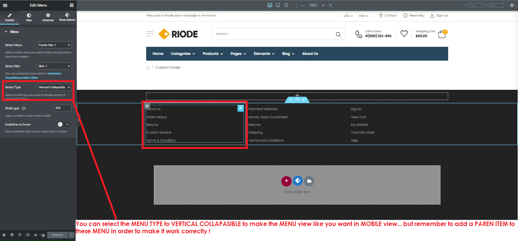This screenshot has height=241, width=518.
Task: Click Home in the navigation bar
Action: (158, 54)
